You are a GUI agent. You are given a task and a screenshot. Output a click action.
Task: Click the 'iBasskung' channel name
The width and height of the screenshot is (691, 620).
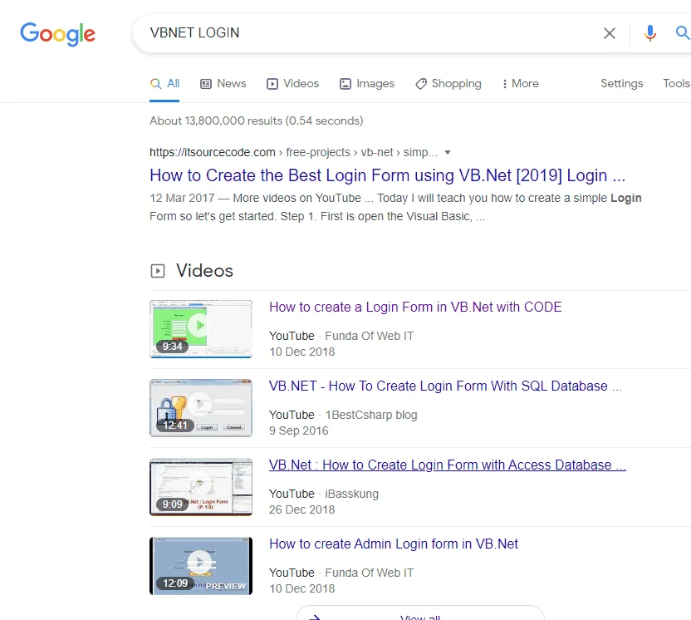(x=351, y=494)
